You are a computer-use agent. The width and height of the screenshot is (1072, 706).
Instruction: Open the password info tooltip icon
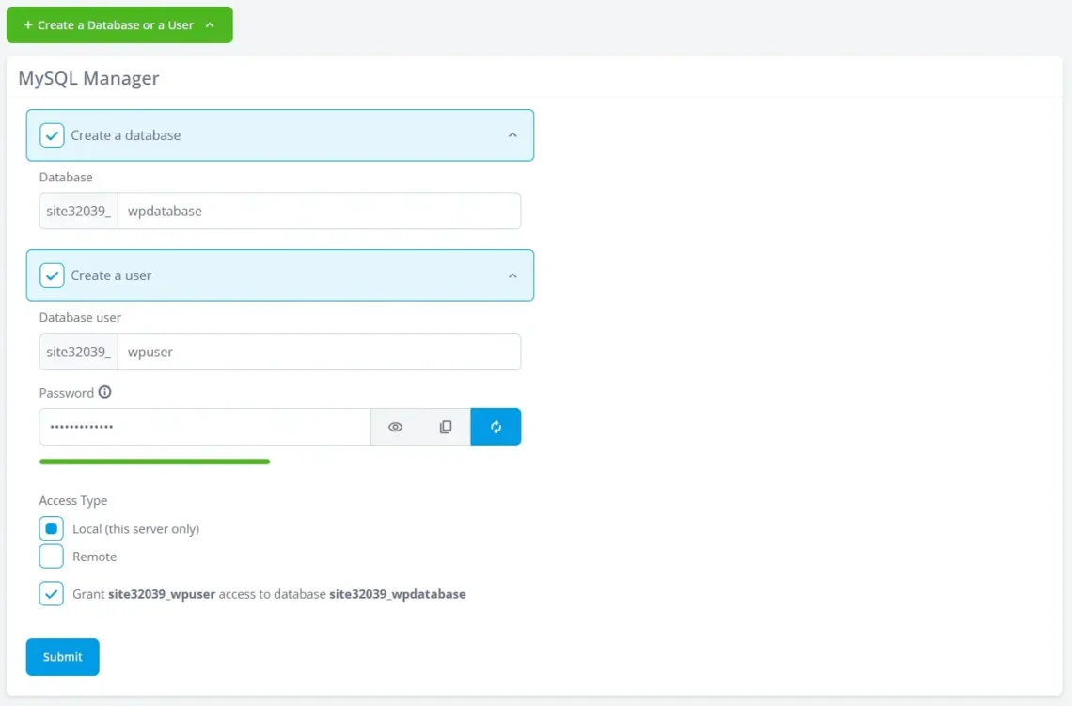click(x=106, y=392)
